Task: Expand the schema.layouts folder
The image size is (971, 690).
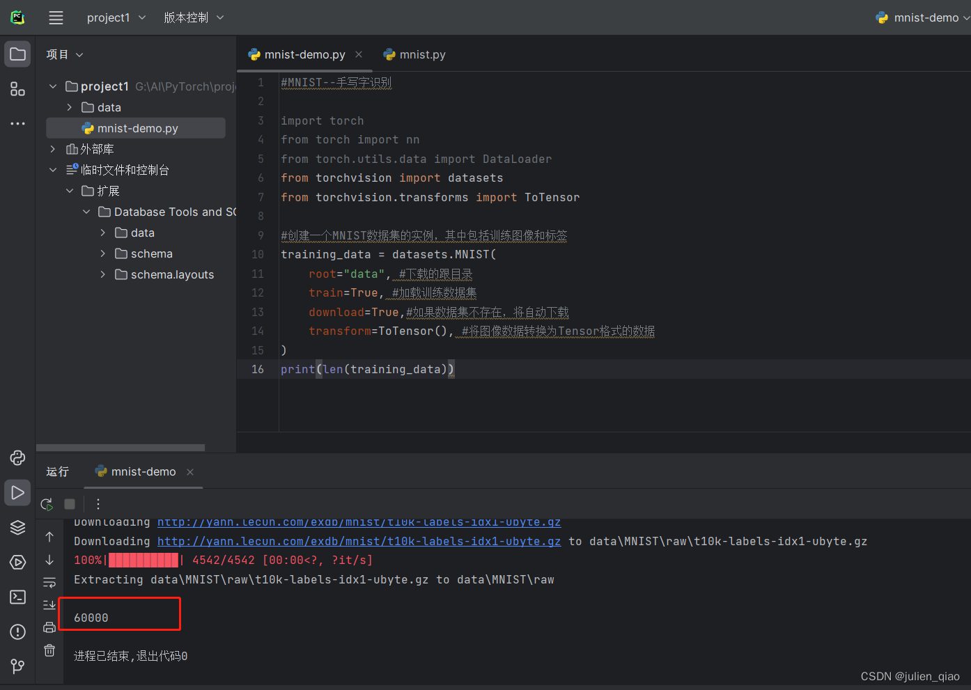Action: [103, 274]
